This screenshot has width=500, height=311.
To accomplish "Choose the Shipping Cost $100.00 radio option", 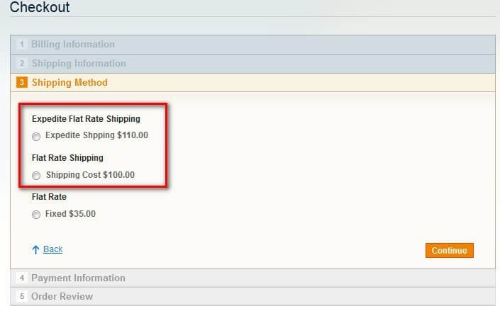I will [x=36, y=176].
